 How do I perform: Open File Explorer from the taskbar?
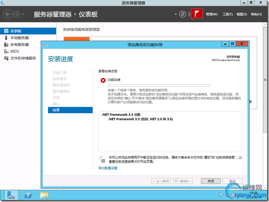(x=45, y=195)
